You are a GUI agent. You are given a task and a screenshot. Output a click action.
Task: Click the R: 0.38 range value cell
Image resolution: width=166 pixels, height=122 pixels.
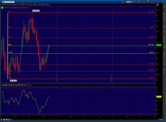click(x=46, y=5)
